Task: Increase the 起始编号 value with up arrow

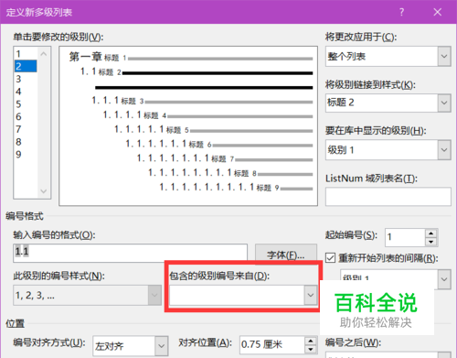Action: click(430, 233)
